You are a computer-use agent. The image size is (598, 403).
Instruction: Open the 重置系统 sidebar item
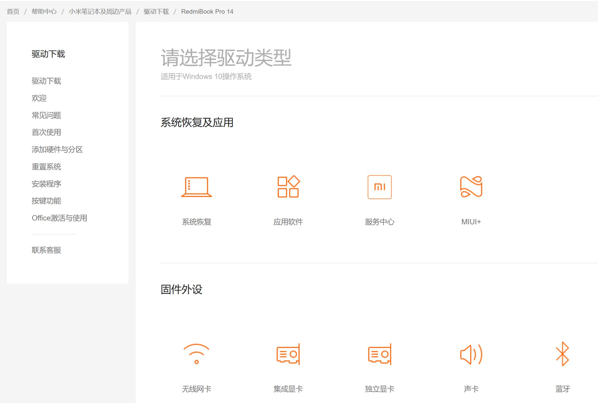[47, 167]
